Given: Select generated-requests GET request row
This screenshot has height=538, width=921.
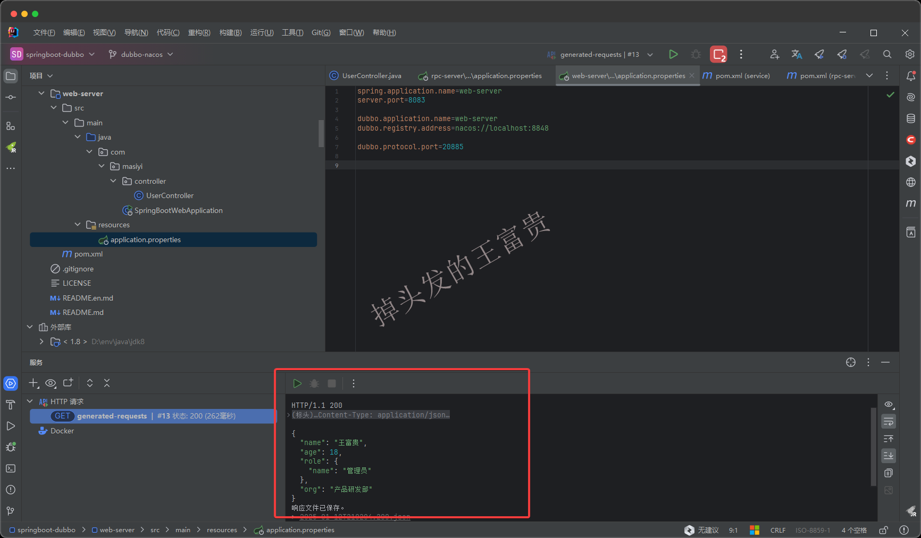Looking at the screenshot, I should pos(153,416).
